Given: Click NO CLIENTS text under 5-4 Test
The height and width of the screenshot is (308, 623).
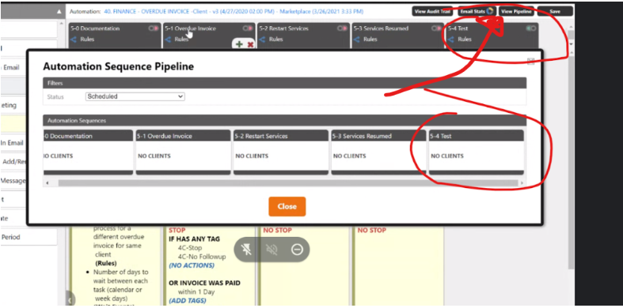Looking at the screenshot, I should (447, 156).
